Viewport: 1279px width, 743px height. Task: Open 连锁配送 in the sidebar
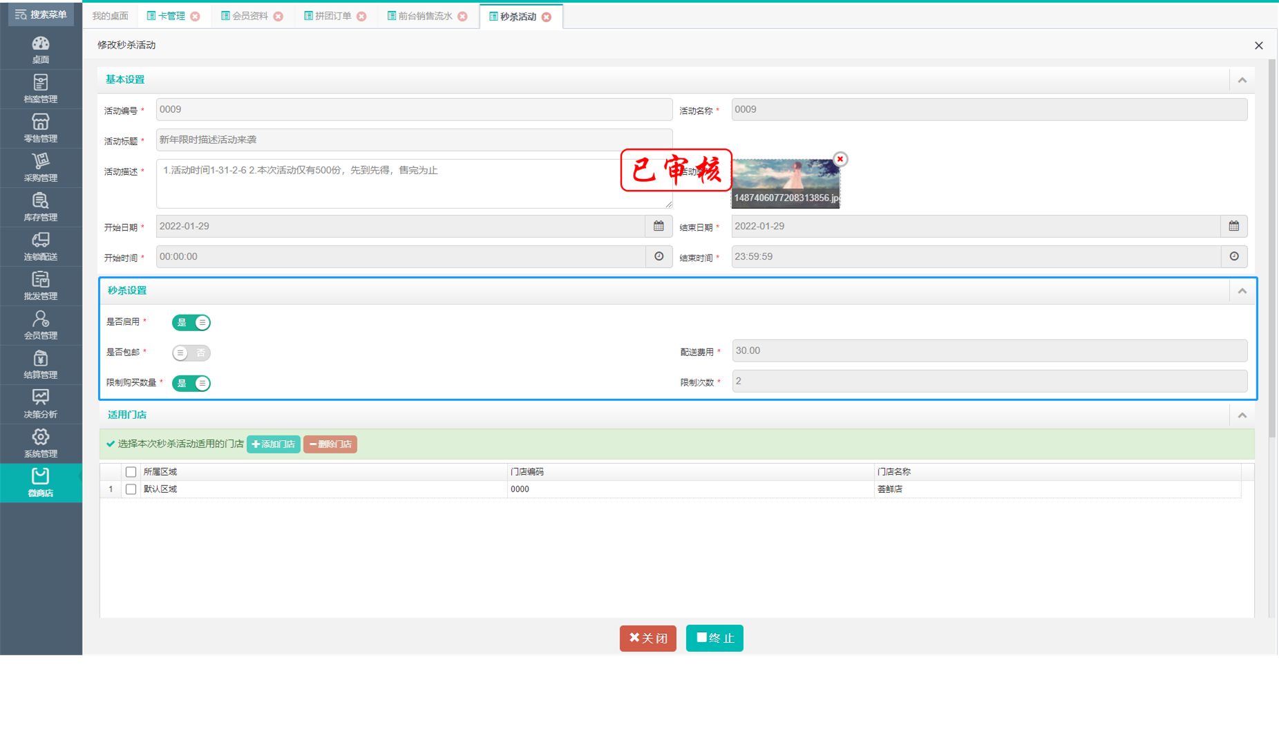pyautogui.click(x=41, y=247)
